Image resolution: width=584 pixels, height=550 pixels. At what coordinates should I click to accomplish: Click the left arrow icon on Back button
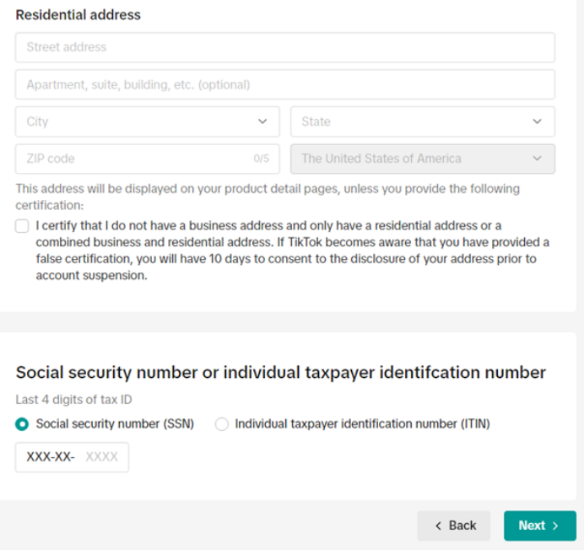point(438,526)
